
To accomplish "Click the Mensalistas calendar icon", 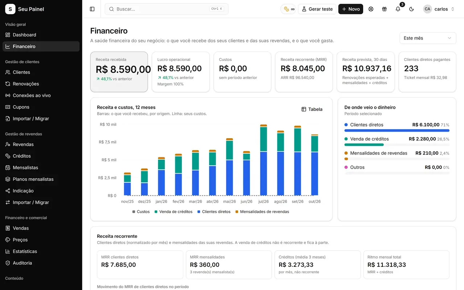I will pyautogui.click(x=8, y=167).
